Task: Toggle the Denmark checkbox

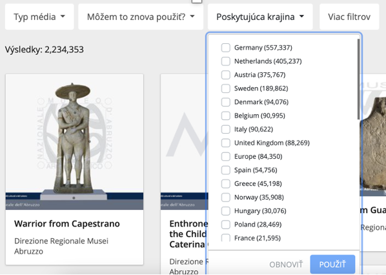Action: (225, 102)
